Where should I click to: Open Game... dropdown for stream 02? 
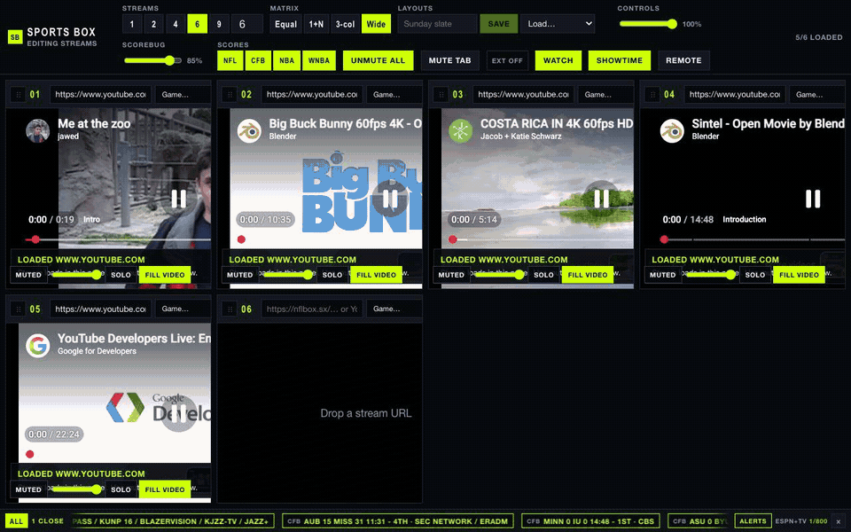(x=394, y=95)
